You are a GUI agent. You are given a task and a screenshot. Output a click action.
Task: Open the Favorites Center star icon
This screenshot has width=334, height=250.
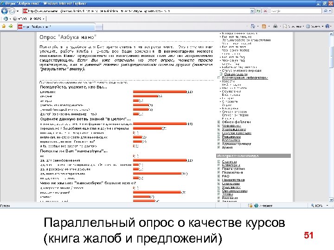point(4,26)
